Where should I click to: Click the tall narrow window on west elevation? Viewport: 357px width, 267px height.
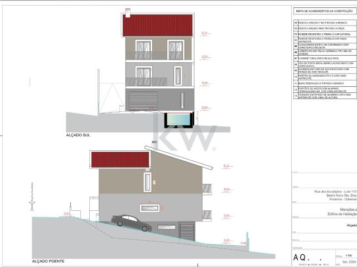coord(147,182)
